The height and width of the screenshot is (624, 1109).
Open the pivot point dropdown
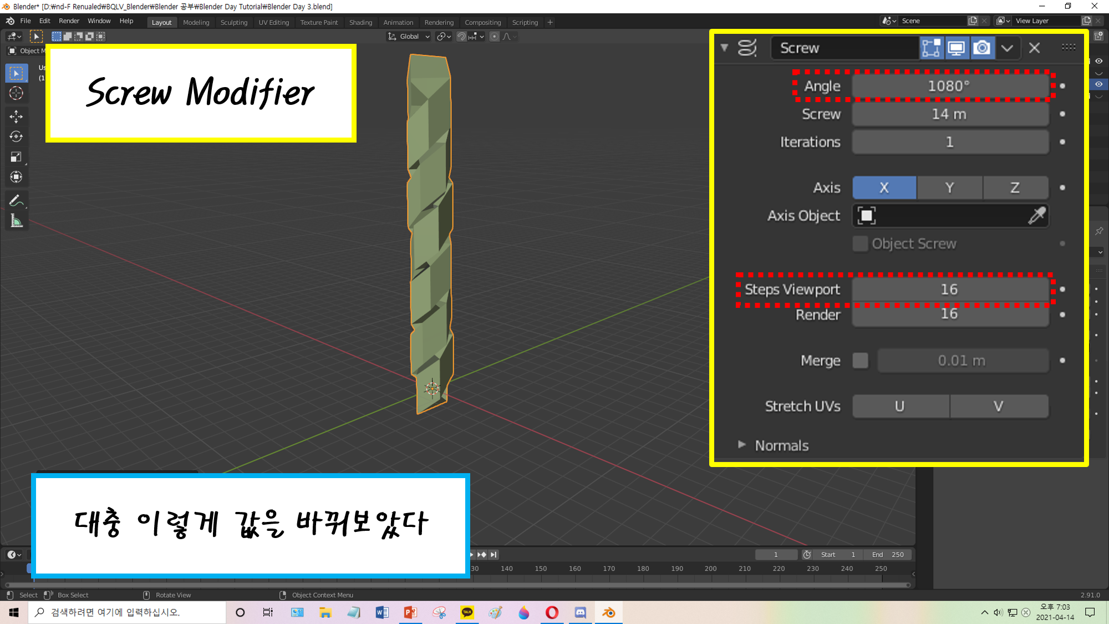(444, 37)
